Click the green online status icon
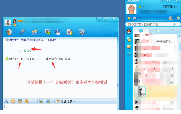This screenshot has height=114, width=181. pos(140,7)
